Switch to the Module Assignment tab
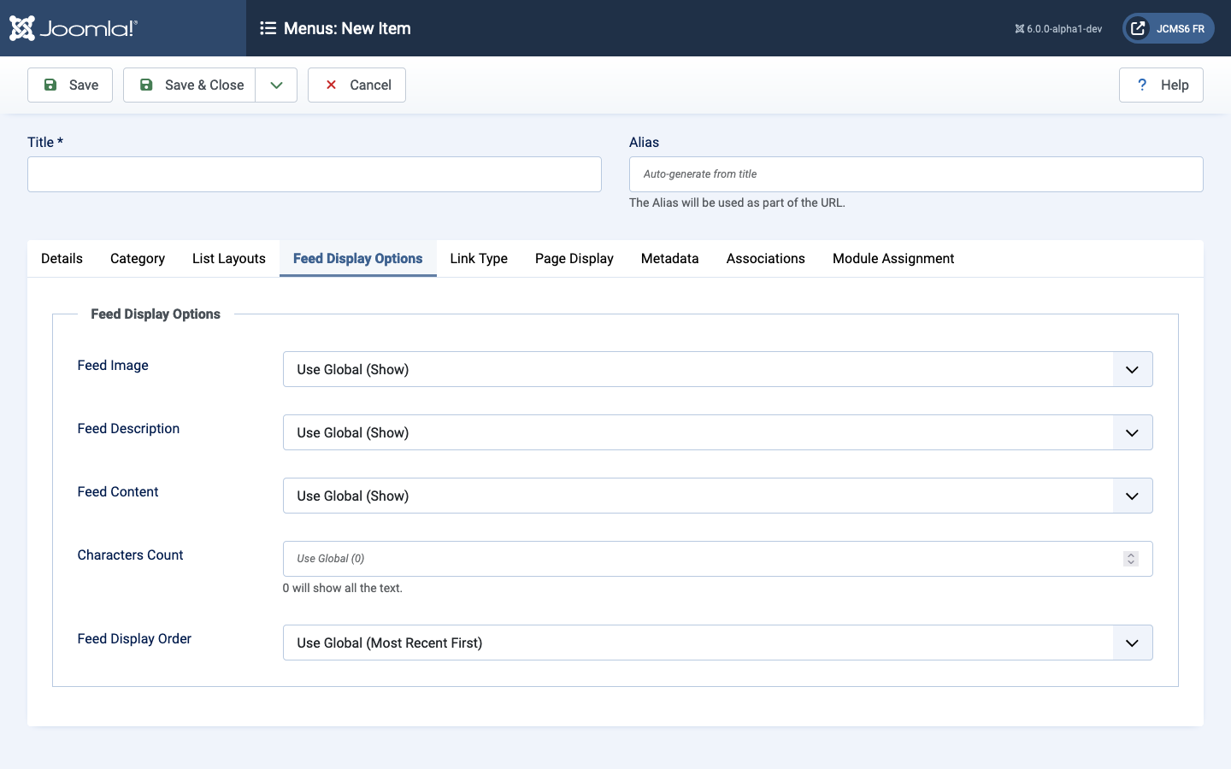Viewport: 1231px width, 769px height. coord(892,258)
